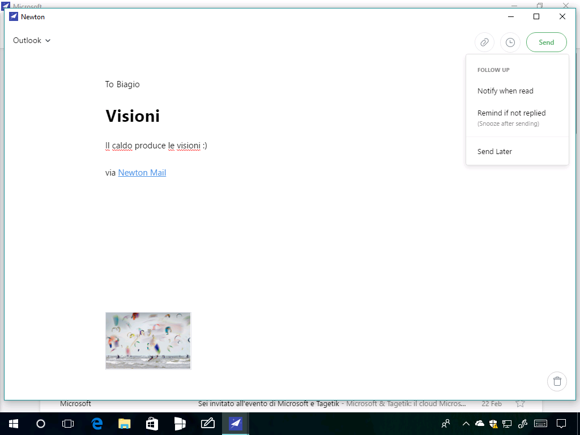
Task: Open File Explorer from taskbar
Action: click(x=124, y=424)
